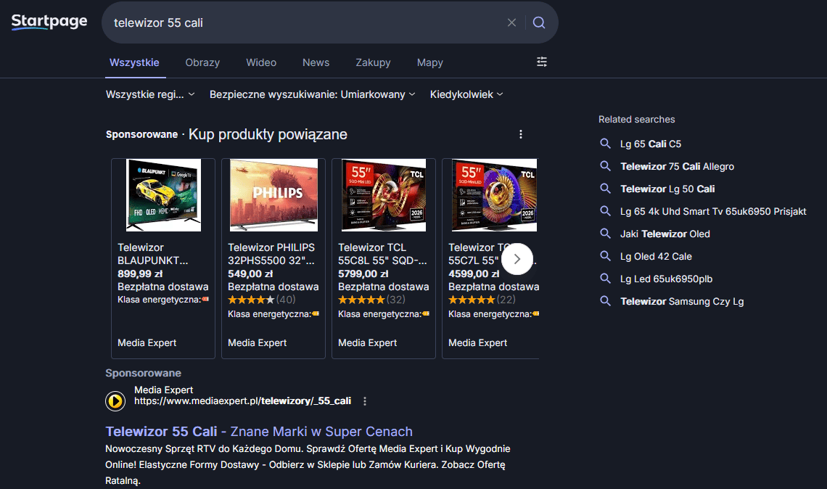
Task: Click Media Expert seller under Philips card
Action: [257, 343]
